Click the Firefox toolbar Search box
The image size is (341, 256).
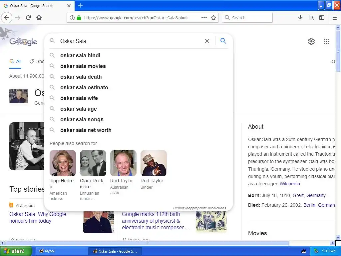[x=247, y=18]
